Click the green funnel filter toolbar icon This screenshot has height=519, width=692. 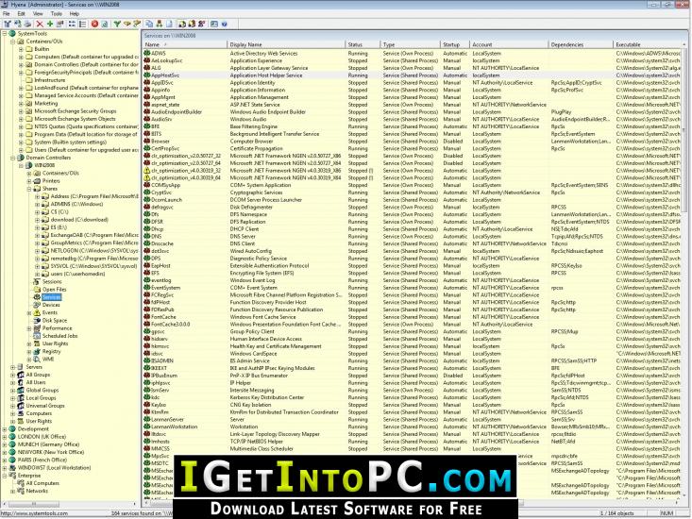click(x=117, y=25)
